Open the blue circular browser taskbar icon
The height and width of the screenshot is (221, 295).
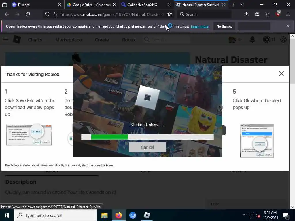tap(133, 215)
